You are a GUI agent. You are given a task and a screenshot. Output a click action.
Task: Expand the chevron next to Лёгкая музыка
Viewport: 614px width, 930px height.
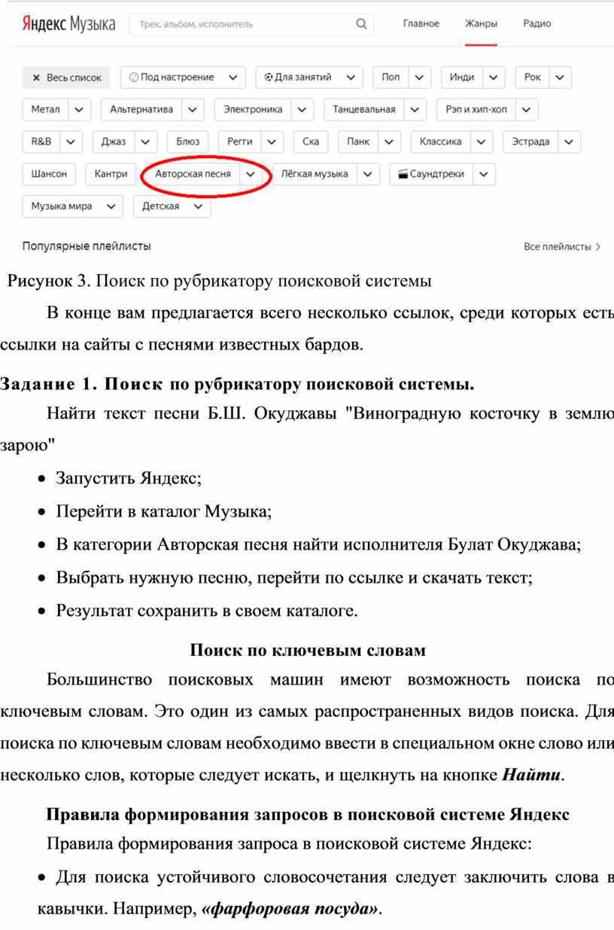[368, 174]
